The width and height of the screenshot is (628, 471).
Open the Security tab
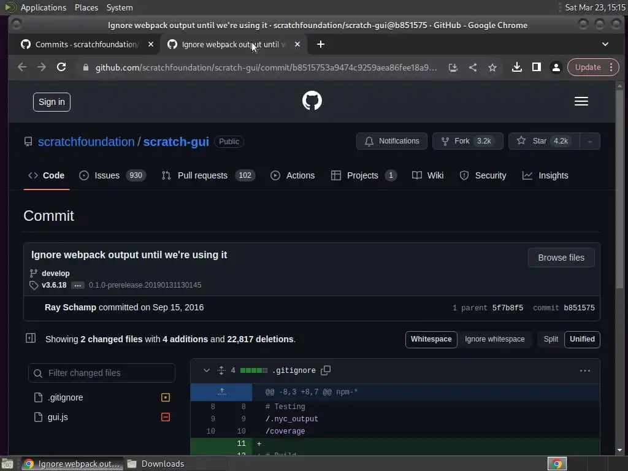pos(483,175)
